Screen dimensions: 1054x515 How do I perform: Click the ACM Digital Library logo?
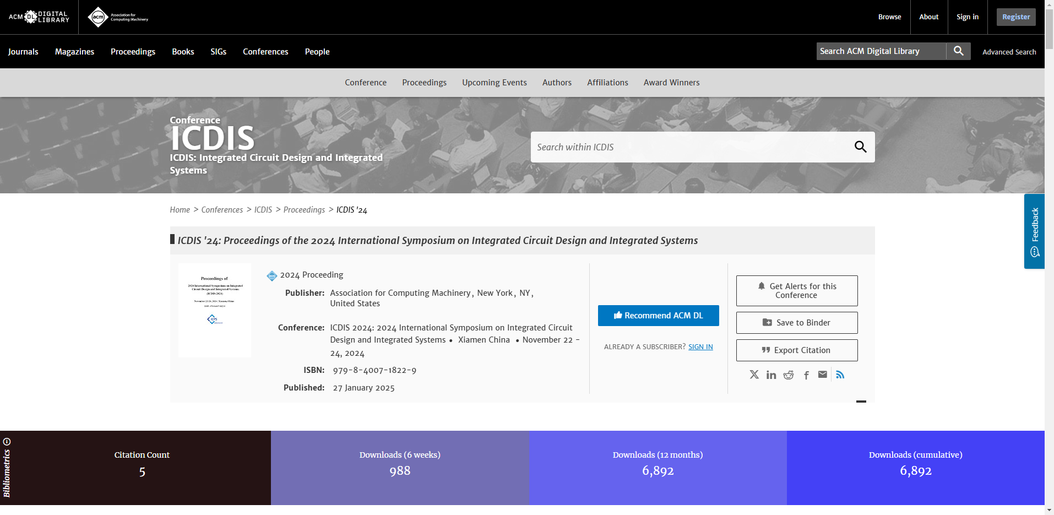click(39, 17)
